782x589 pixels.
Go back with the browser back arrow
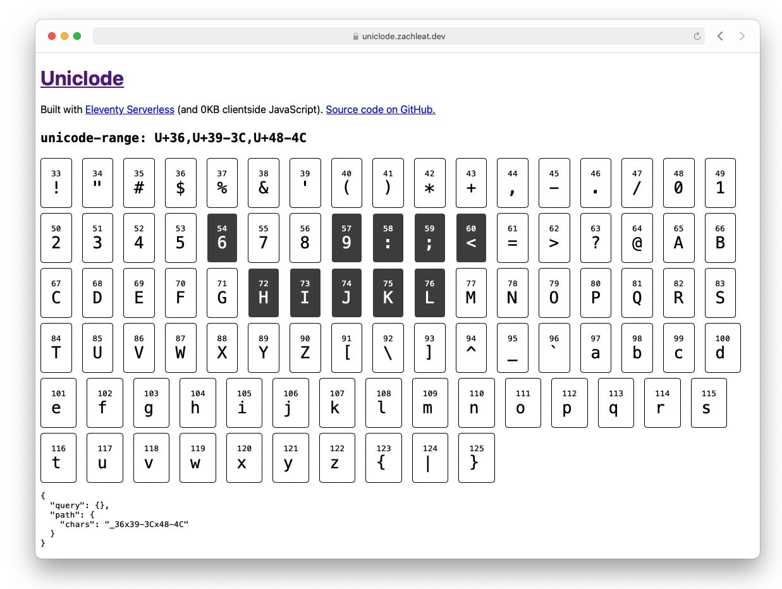tap(720, 36)
